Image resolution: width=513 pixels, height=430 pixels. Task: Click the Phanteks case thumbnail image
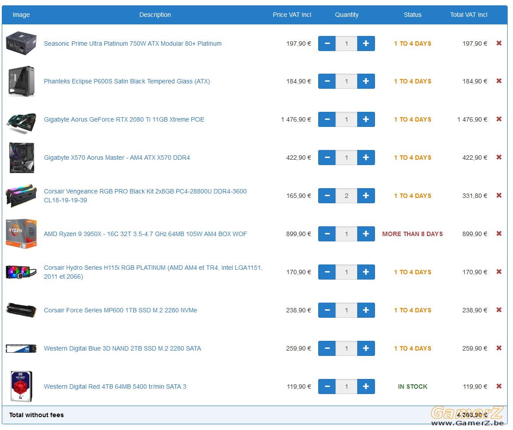click(x=21, y=81)
